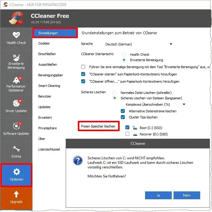Click the CCleaner dialog title bar

[x=137, y=144]
